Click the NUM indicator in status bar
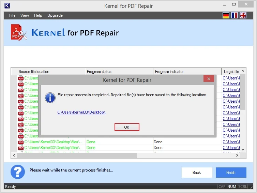This screenshot has width=257, height=193. point(232,187)
